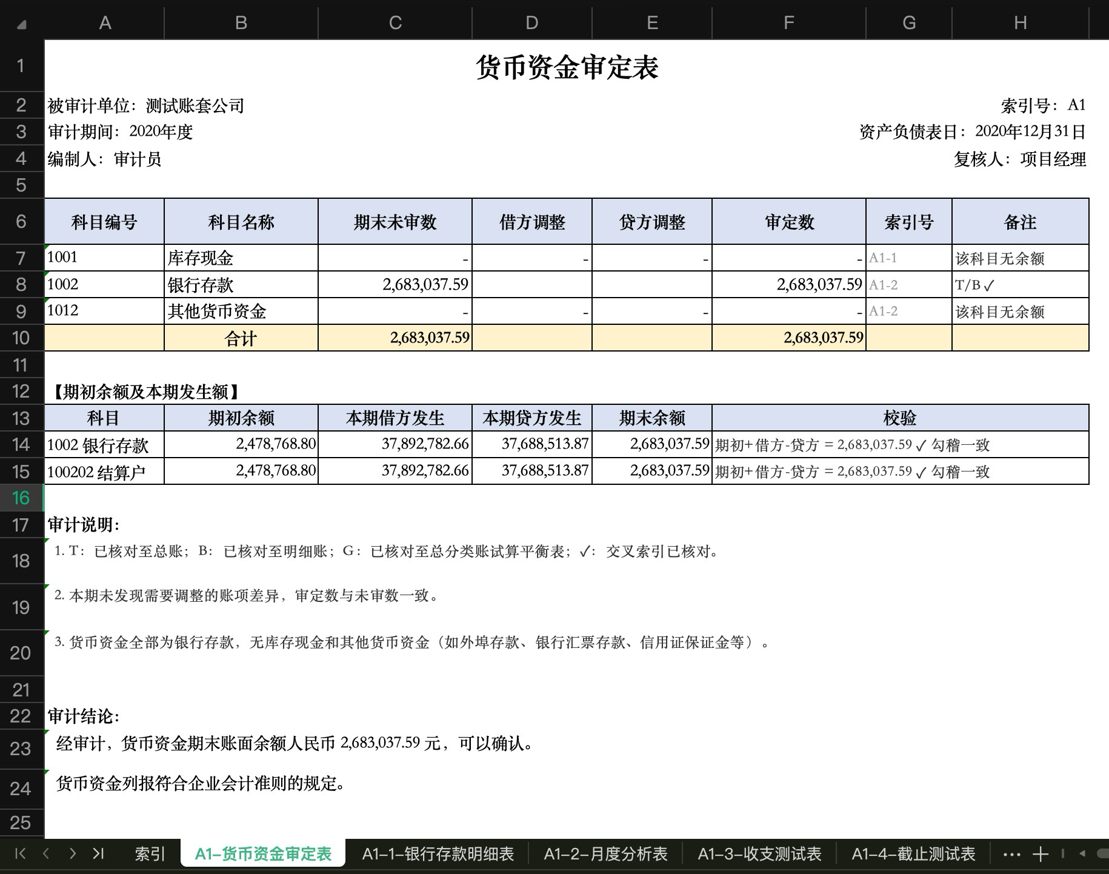The height and width of the screenshot is (874, 1109).
Task: Select column C header
Action: 395,23
